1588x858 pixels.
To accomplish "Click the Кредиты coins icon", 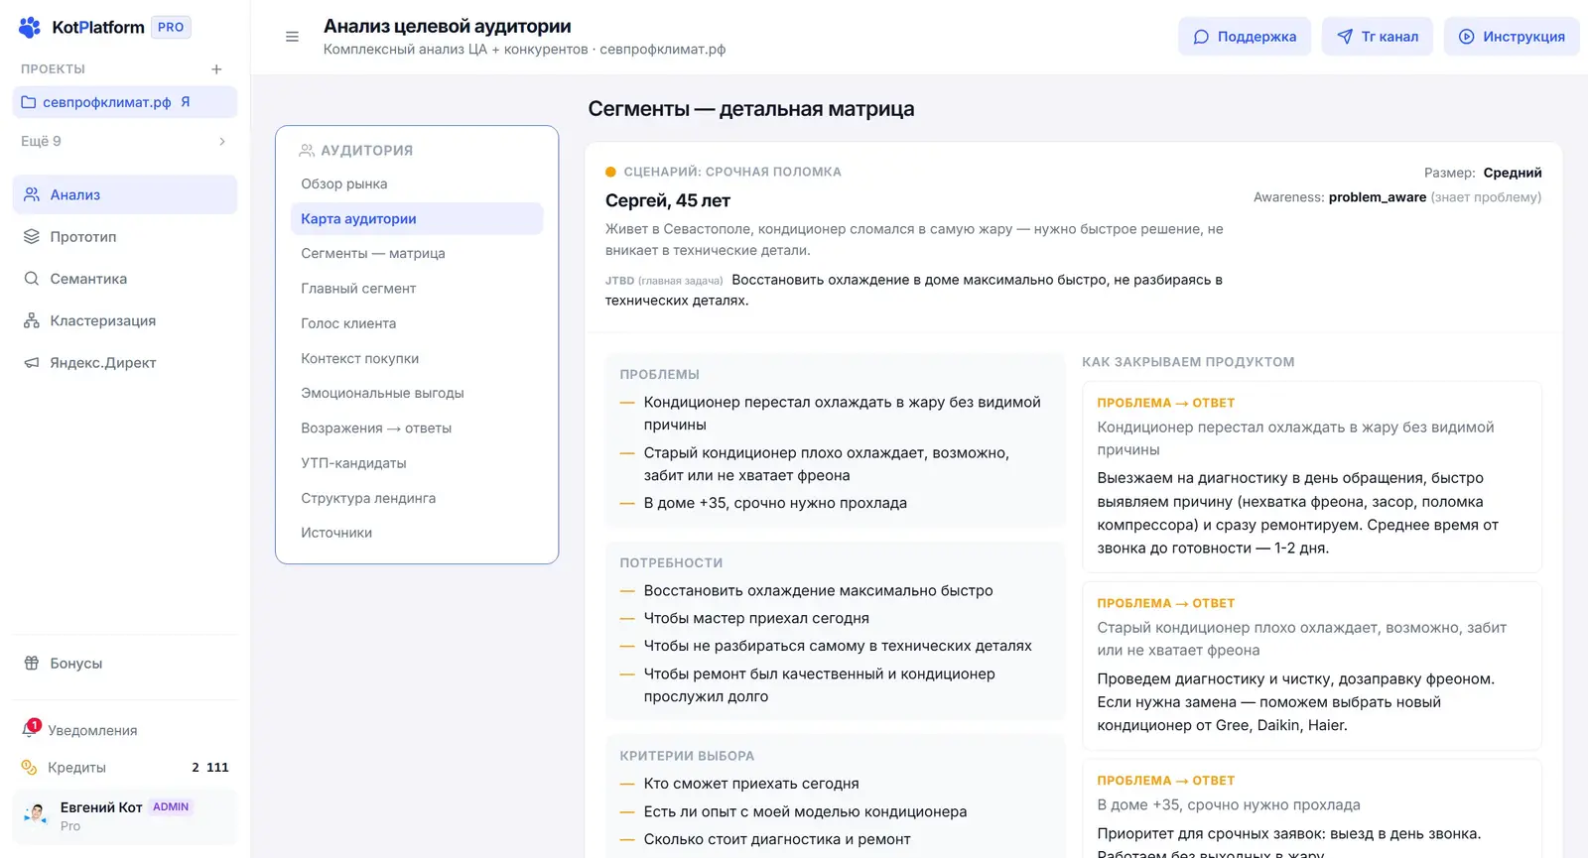I will (30, 768).
